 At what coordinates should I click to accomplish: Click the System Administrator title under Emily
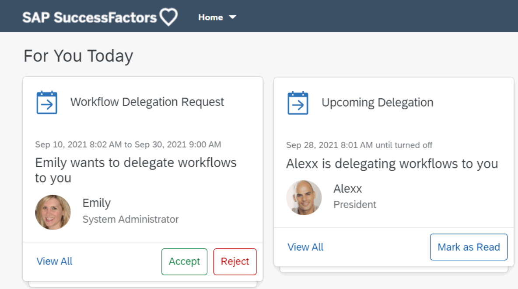(x=130, y=219)
